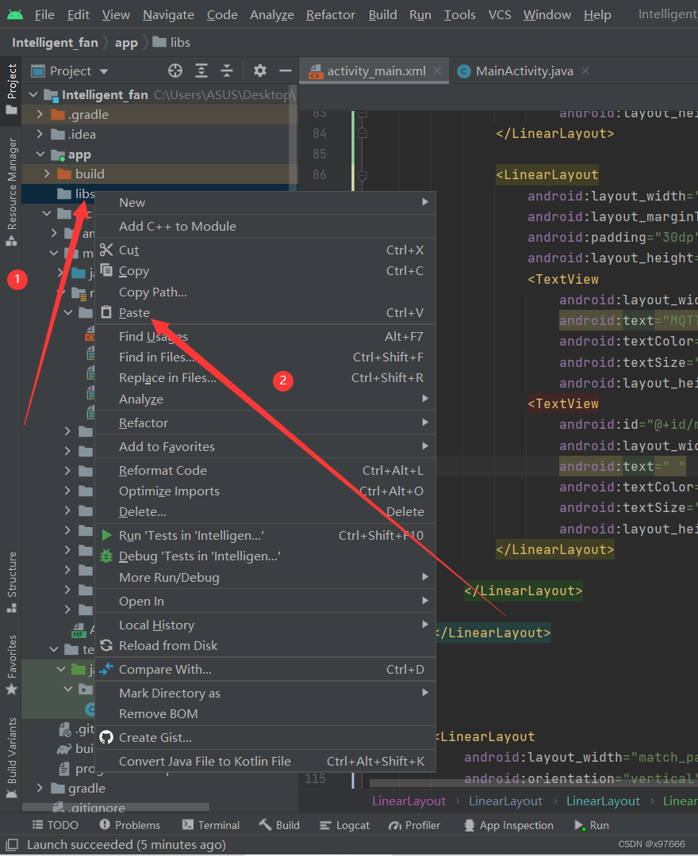Viewport: 698px width, 856px height.
Task: Open the File menu
Action: (44, 15)
